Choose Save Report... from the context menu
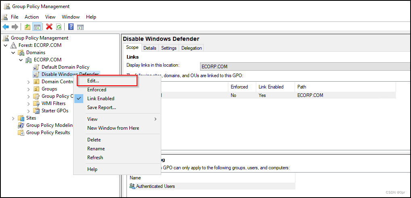This screenshot has width=411, height=198. [x=117, y=107]
